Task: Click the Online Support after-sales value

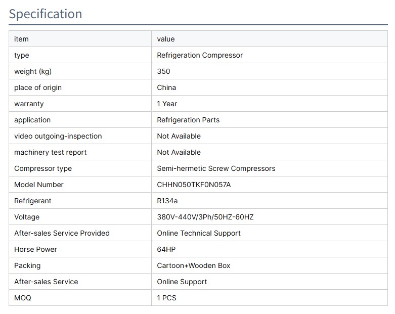Action: pyautogui.click(x=182, y=282)
